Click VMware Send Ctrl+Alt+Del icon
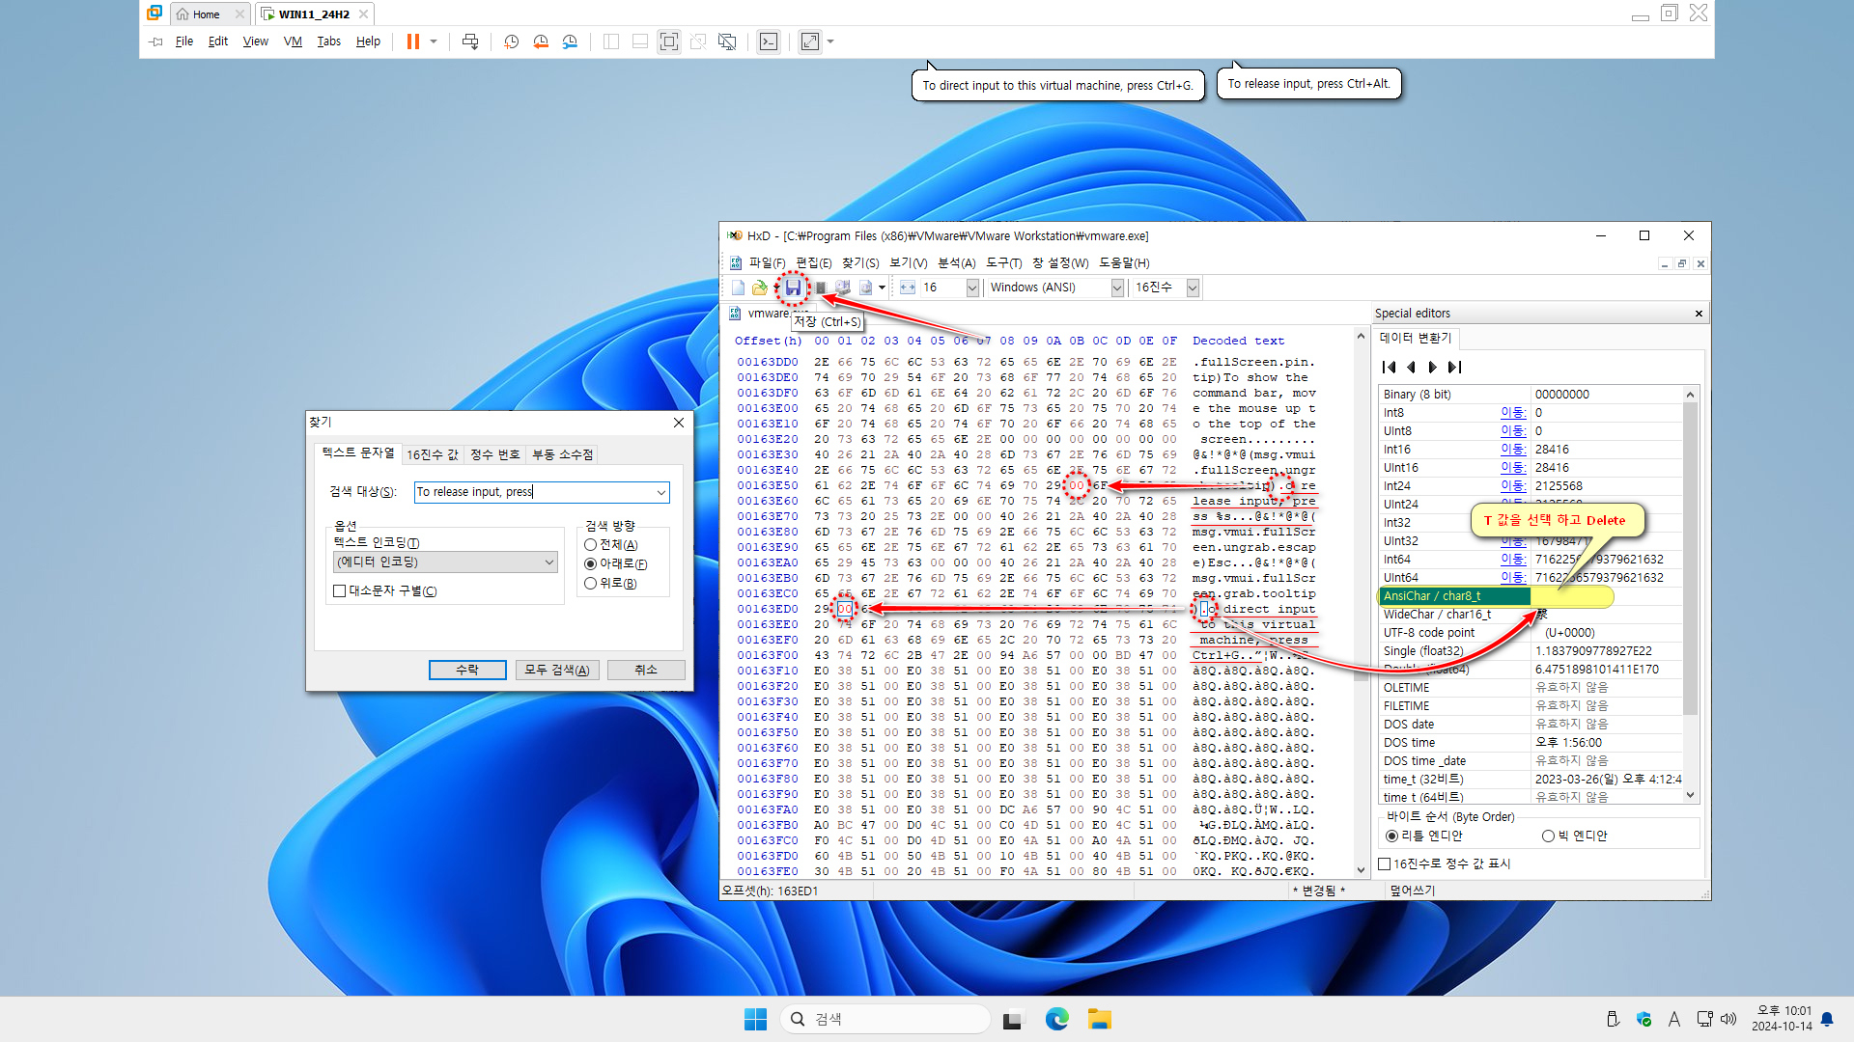This screenshot has height=1042, width=1854. click(x=470, y=41)
